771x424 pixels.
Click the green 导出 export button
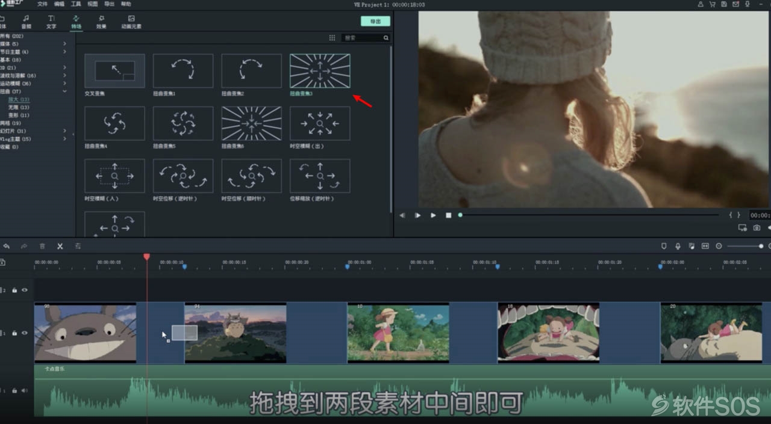click(x=375, y=21)
